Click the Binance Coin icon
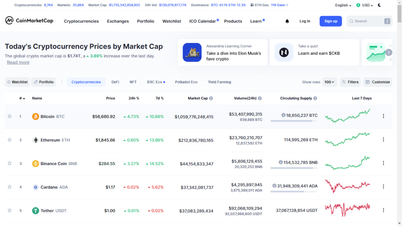Viewport: 402px width, 226px height. [x=35, y=164]
